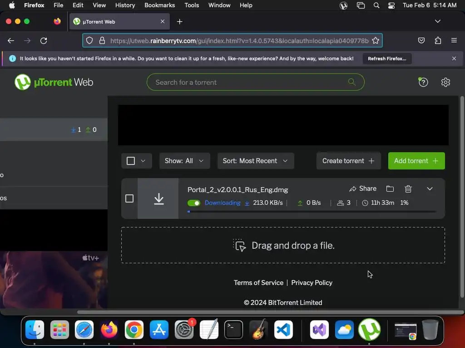Open the Terms of Service link
The image size is (465, 348).
click(258, 283)
